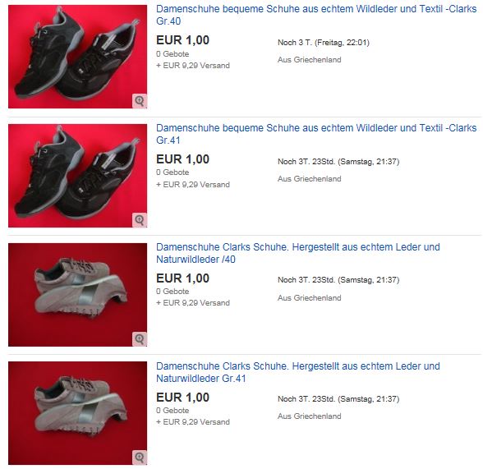Zoom image of grey Naturwildleder /40 shoes

click(x=140, y=339)
